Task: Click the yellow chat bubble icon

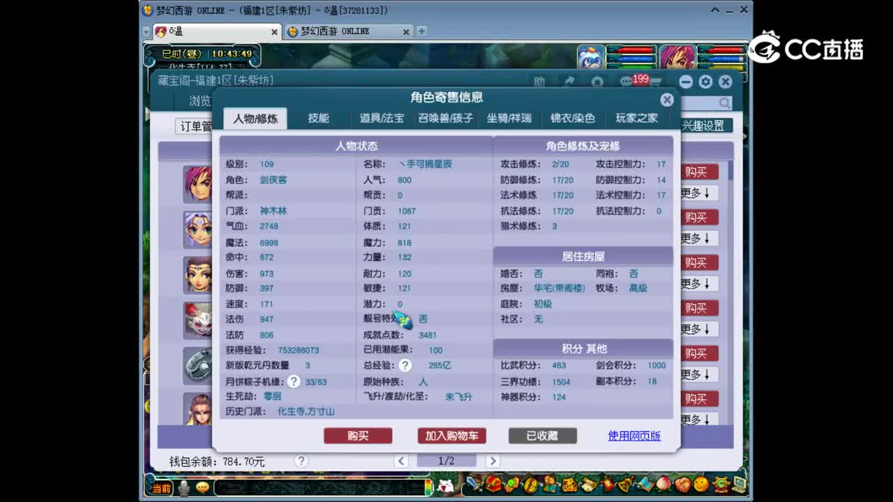Action: click(x=202, y=488)
